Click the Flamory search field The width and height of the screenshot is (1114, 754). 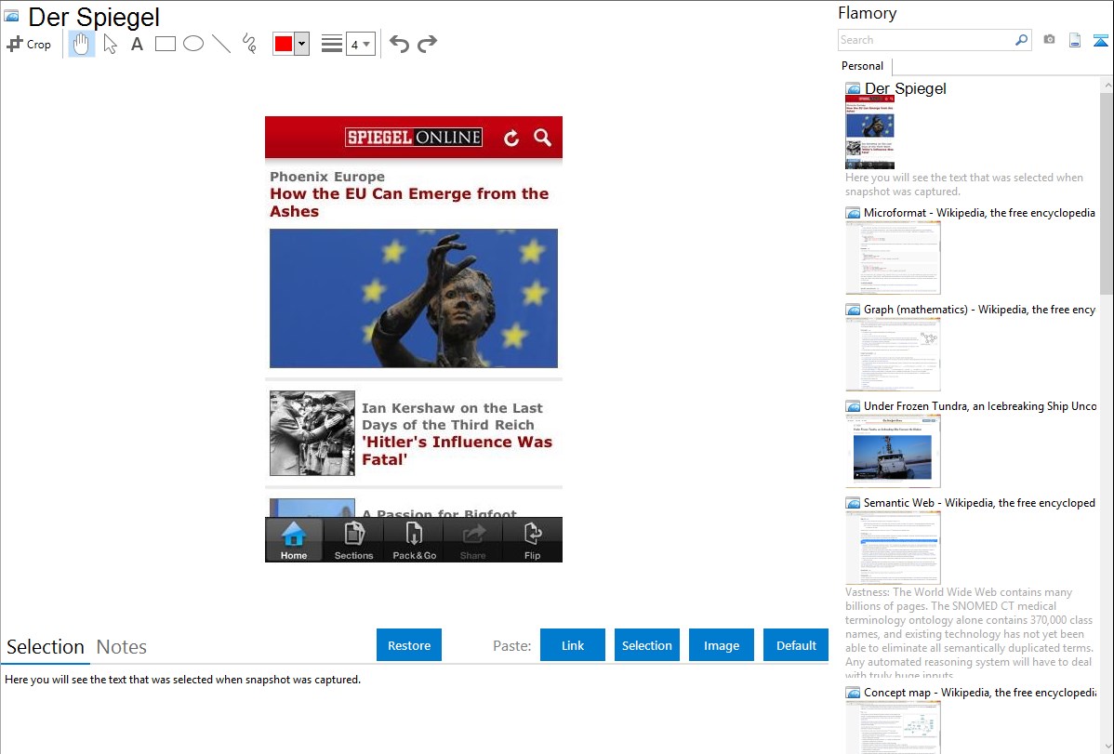[x=926, y=40]
